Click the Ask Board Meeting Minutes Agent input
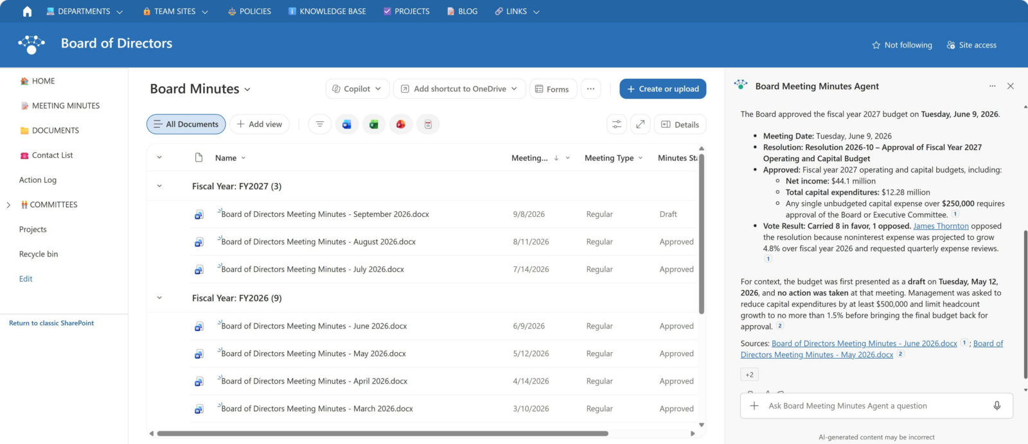Image resolution: width=1028 pixels, height=444 pixels. (x=876, y=406)
